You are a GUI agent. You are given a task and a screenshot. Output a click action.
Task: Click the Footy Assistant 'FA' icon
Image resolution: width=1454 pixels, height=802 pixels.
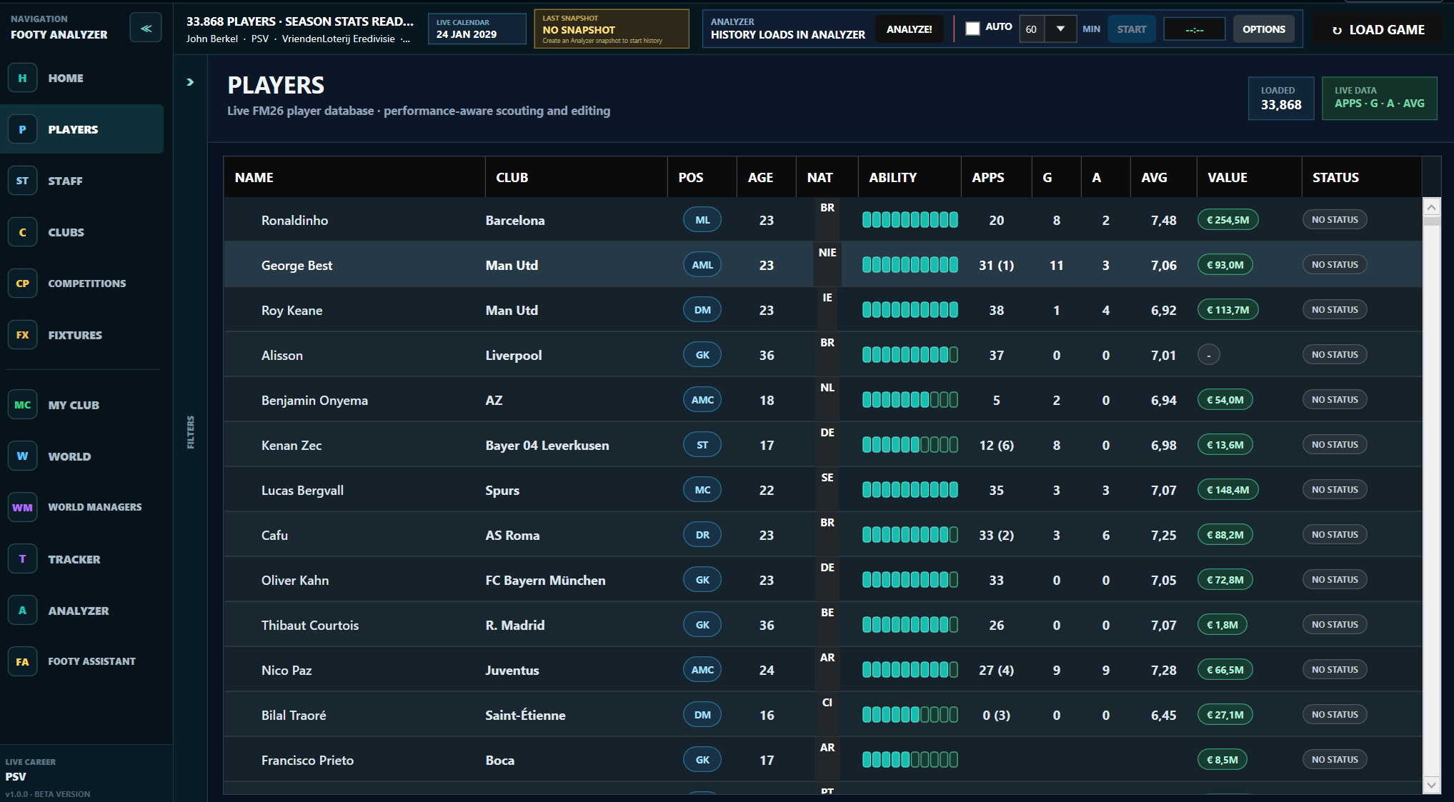[x=22, y=662]
